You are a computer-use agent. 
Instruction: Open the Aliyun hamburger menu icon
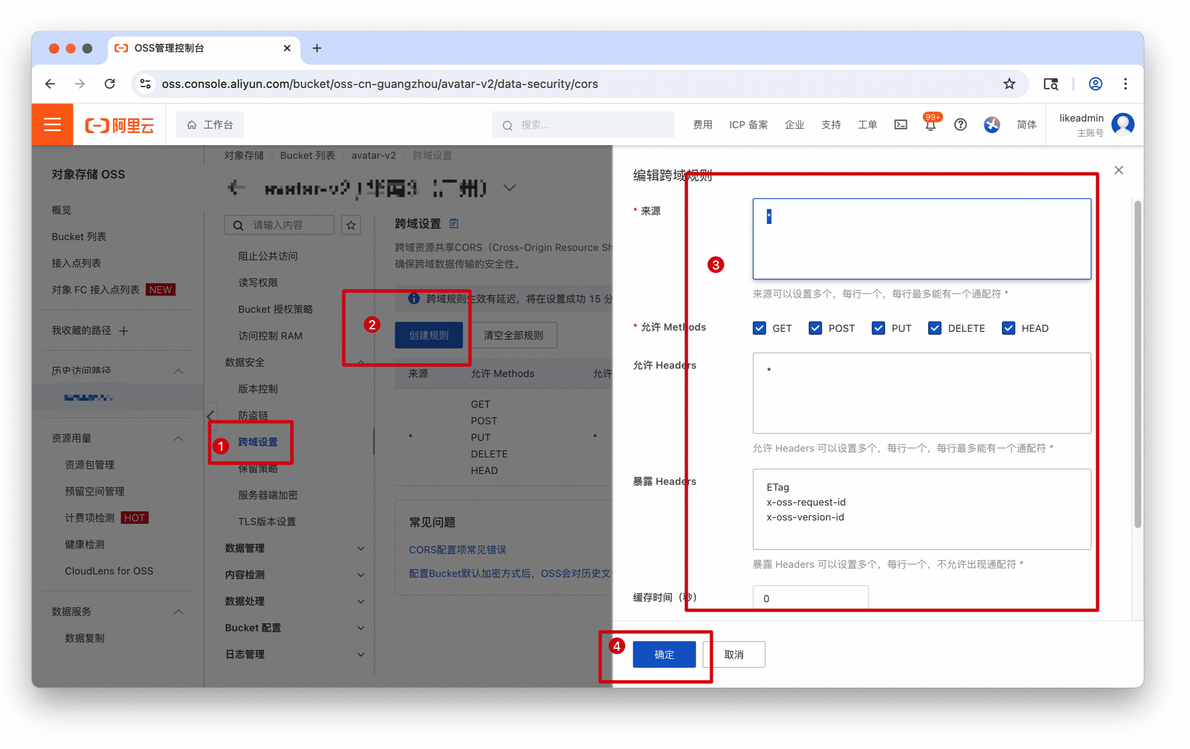tap(52, 124)
